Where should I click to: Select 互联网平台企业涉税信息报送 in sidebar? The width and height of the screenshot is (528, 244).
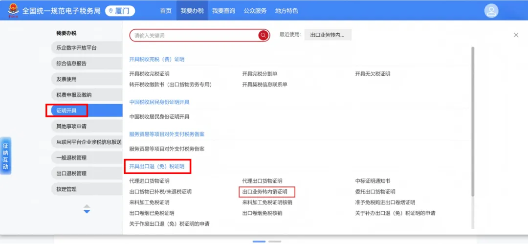pyautogui.click(x=87, y=142)
